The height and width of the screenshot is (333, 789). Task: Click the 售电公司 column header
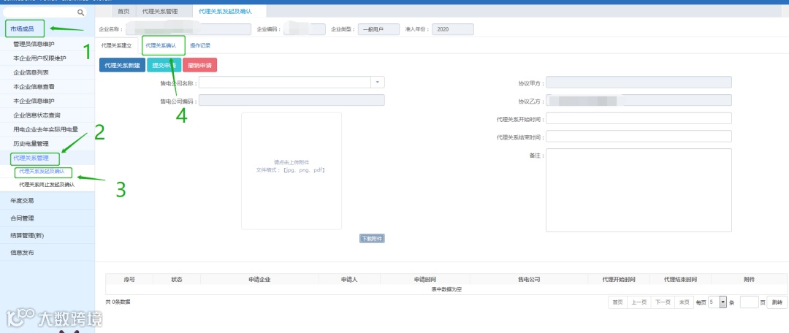click(529, 279)
